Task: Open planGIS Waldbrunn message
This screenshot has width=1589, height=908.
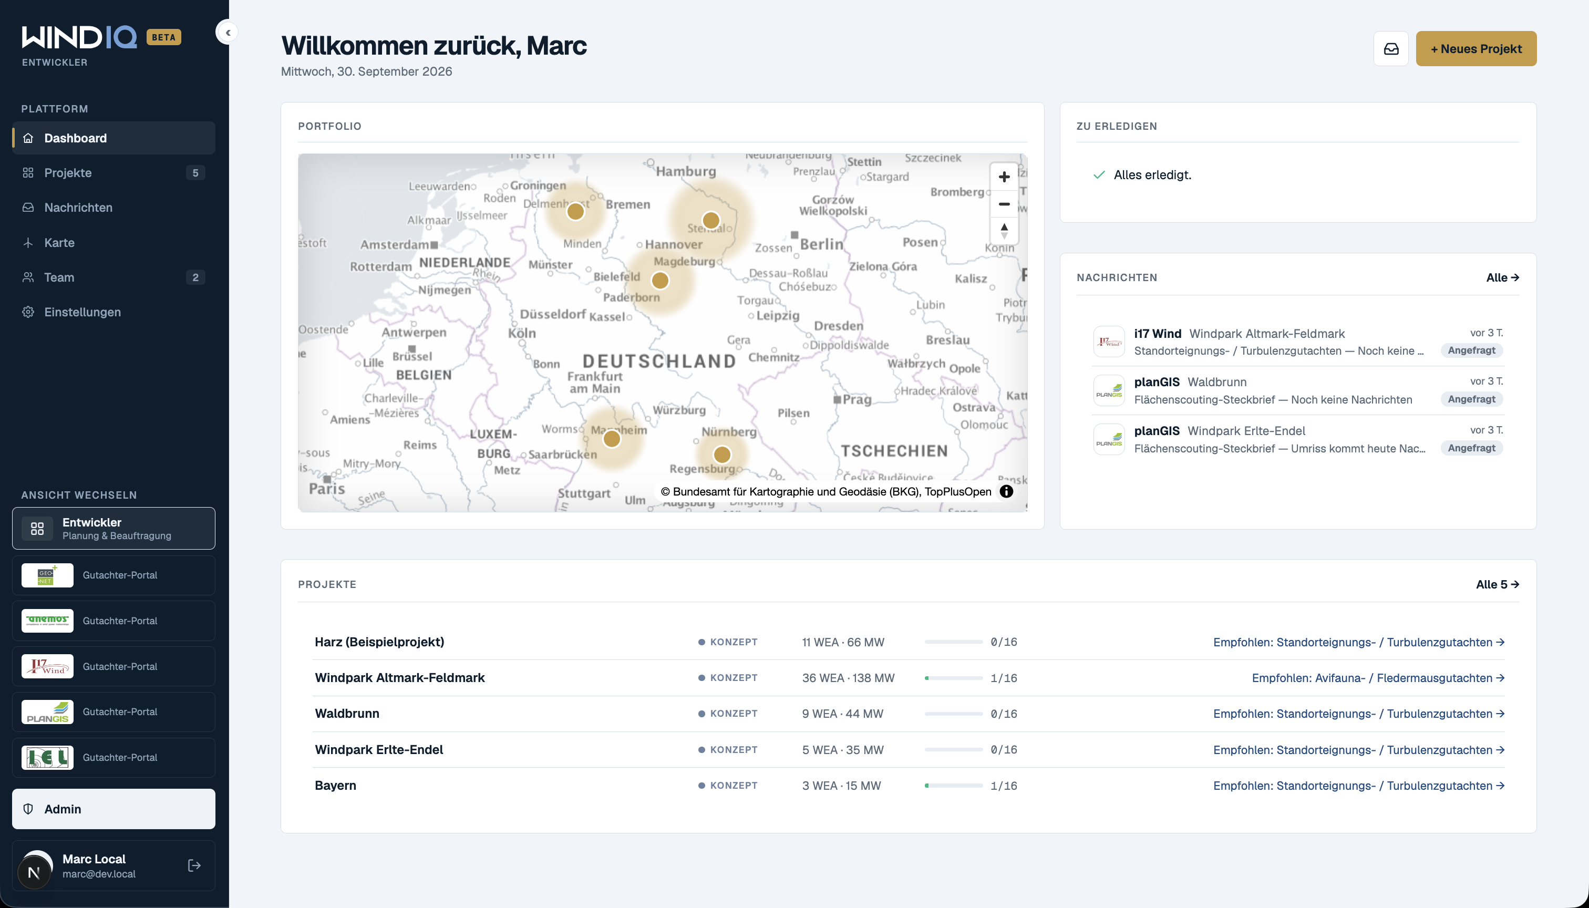Action: tap(1298, 390)
